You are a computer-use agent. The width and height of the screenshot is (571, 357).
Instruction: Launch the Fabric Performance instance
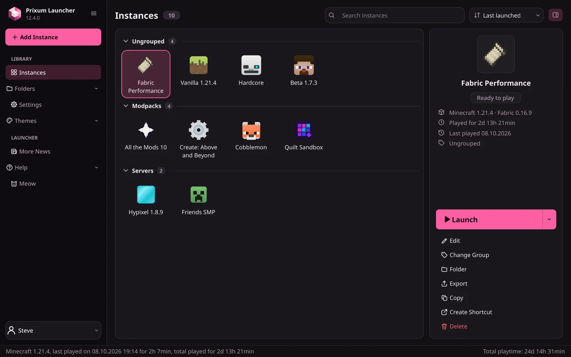pos(489,219)
